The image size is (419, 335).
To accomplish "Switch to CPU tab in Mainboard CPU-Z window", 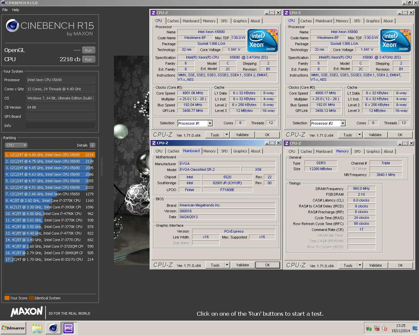I will click(159, 151).
